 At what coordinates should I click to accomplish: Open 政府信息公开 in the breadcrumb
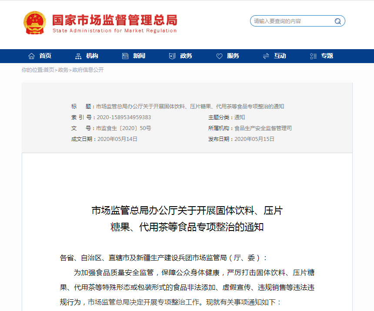click(x=88, y=70)
